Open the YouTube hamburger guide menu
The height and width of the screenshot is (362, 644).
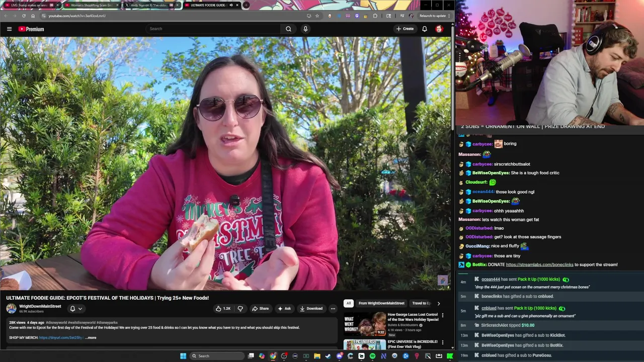pos(9,29)
